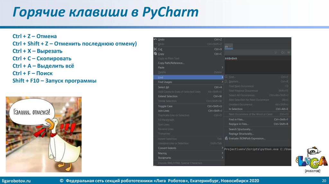329x184 pixels.
Task: Choose Extend Selection menu item
Action: point(189,96)
